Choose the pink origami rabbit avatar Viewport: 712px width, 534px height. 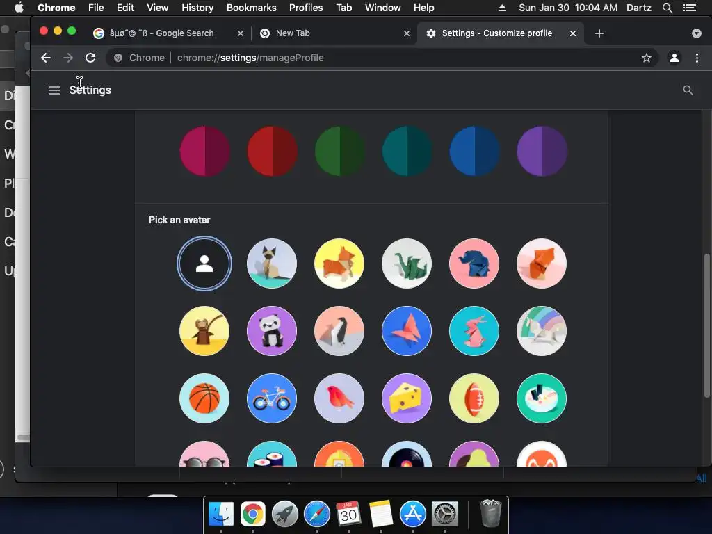point(474,331)
